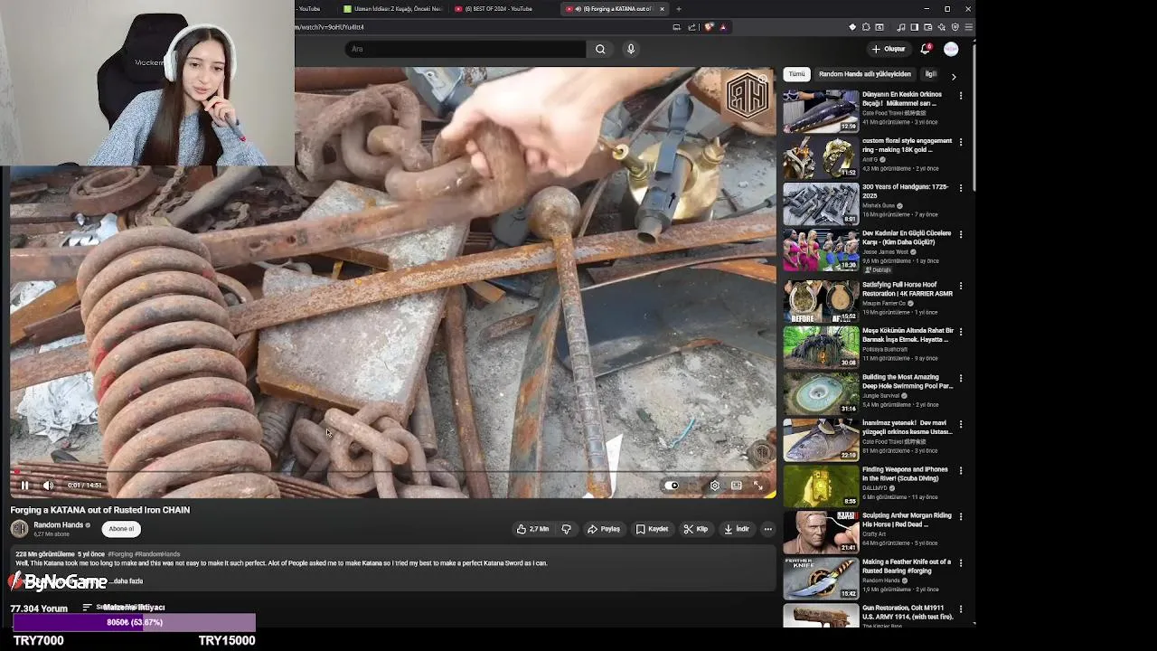Viewport: 1157px width, 651px height.
Task: Like the video (2,7 Mn)
Action: (x=532, y=529)
